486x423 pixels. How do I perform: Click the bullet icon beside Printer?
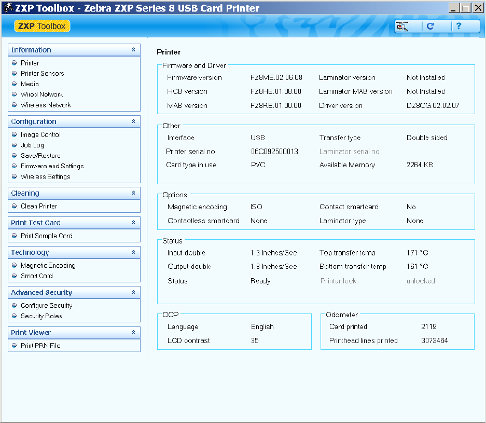14,63
